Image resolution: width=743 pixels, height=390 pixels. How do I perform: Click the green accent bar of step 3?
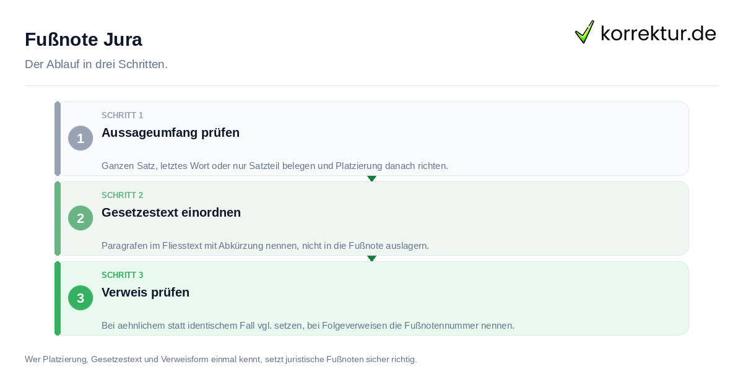[x=58, y=298]
